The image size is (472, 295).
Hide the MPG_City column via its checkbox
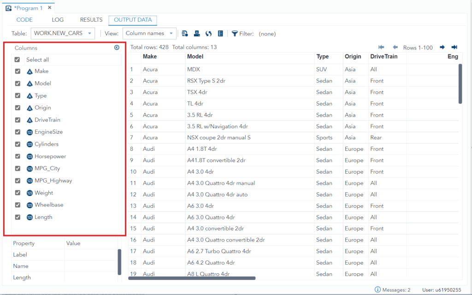(x=17, y=168)
